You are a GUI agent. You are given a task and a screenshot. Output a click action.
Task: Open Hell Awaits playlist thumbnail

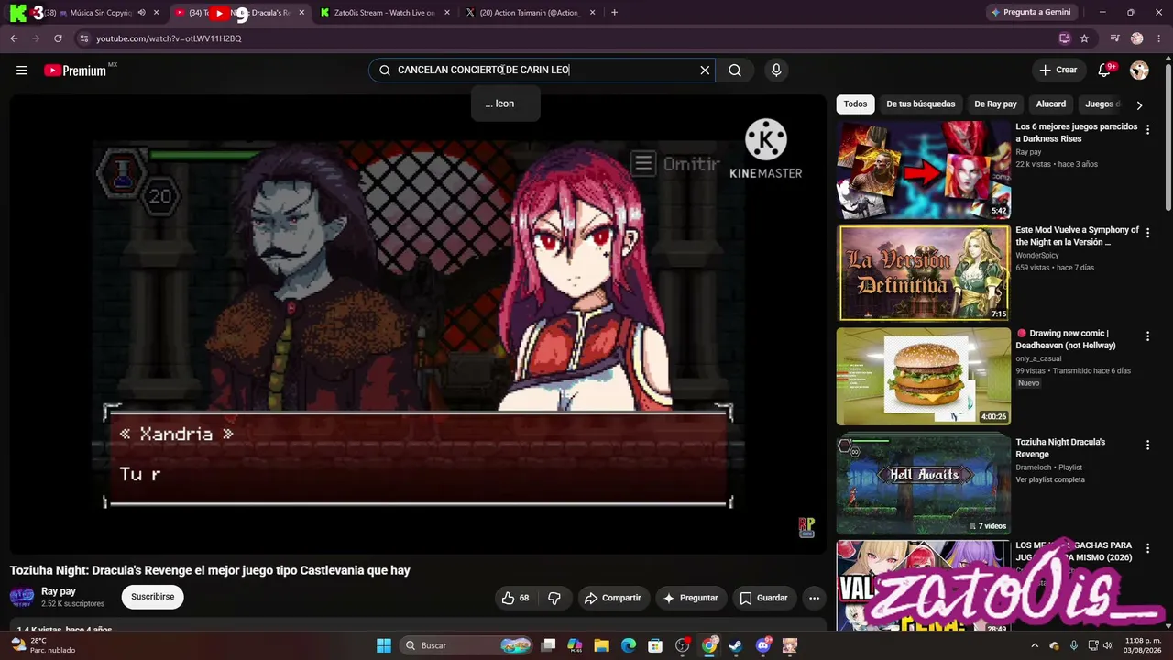click(x=924, y=483)
